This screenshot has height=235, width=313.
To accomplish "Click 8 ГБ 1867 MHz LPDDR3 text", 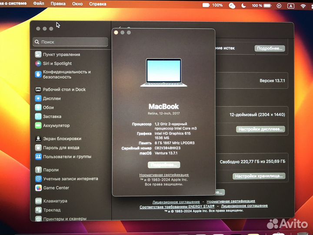I will [174, 143].
